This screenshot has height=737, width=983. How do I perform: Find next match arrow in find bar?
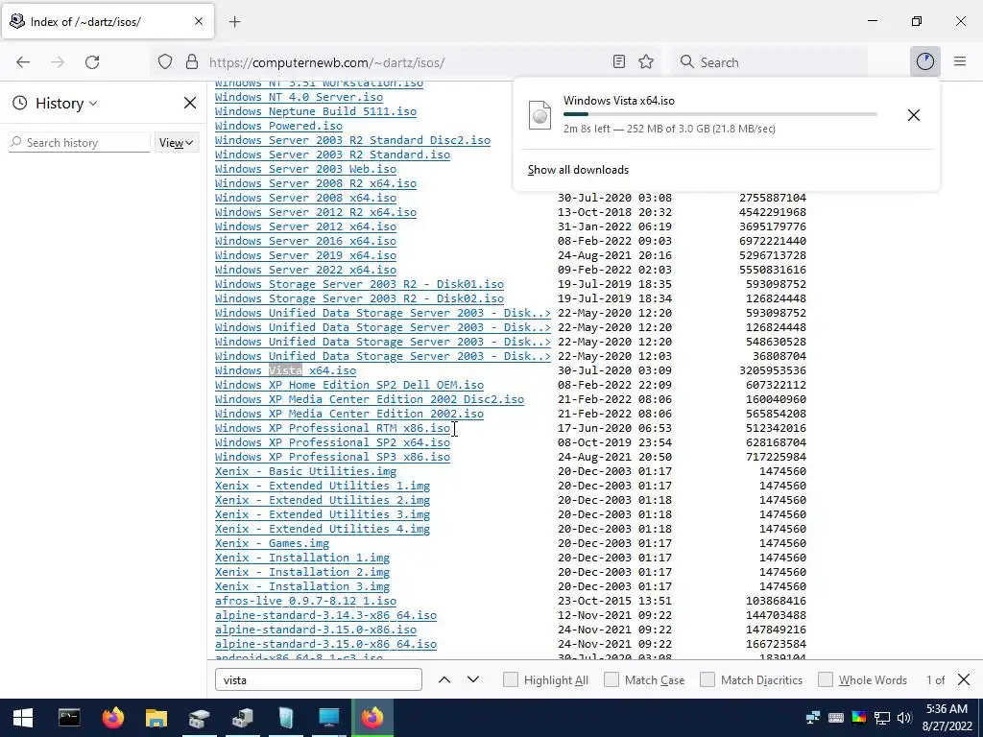coord(473,680)
